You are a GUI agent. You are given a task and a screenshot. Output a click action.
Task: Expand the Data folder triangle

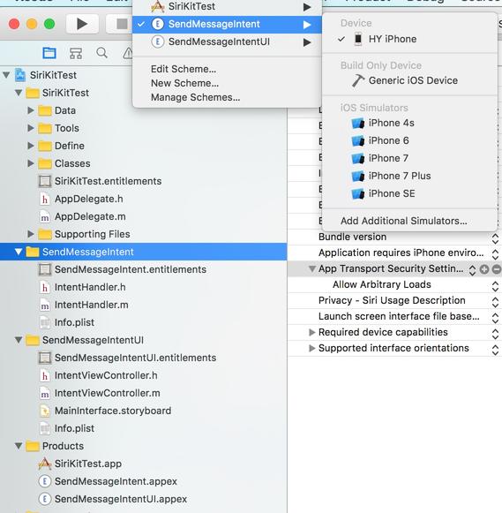(31, 110)
